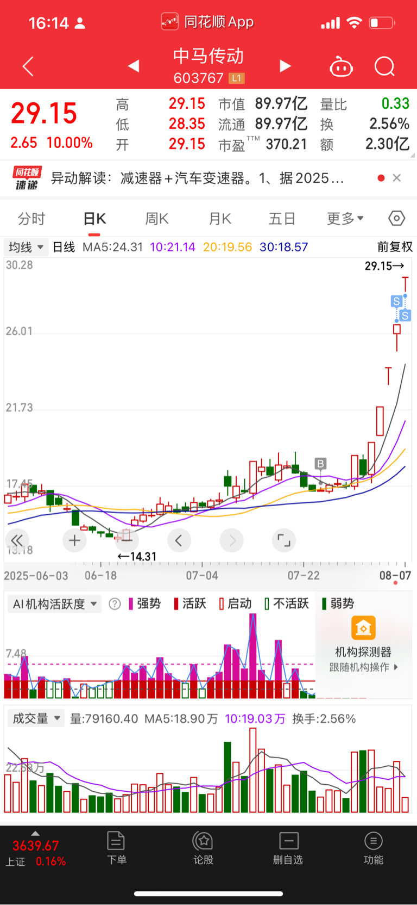
Task: Tap the L1 level badge
Action: pyautogui.click(x=236, y=78)
